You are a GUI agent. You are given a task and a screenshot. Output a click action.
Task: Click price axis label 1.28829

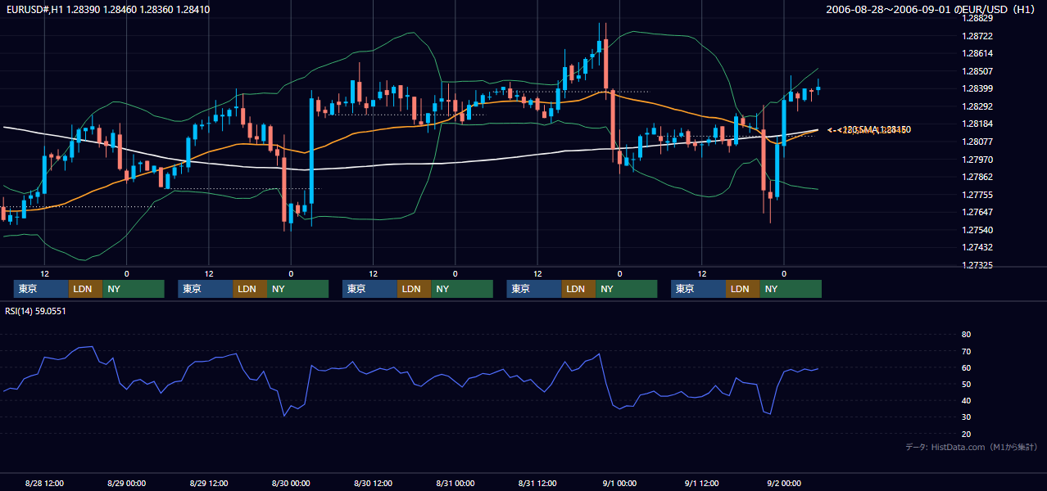pos(977,18)
